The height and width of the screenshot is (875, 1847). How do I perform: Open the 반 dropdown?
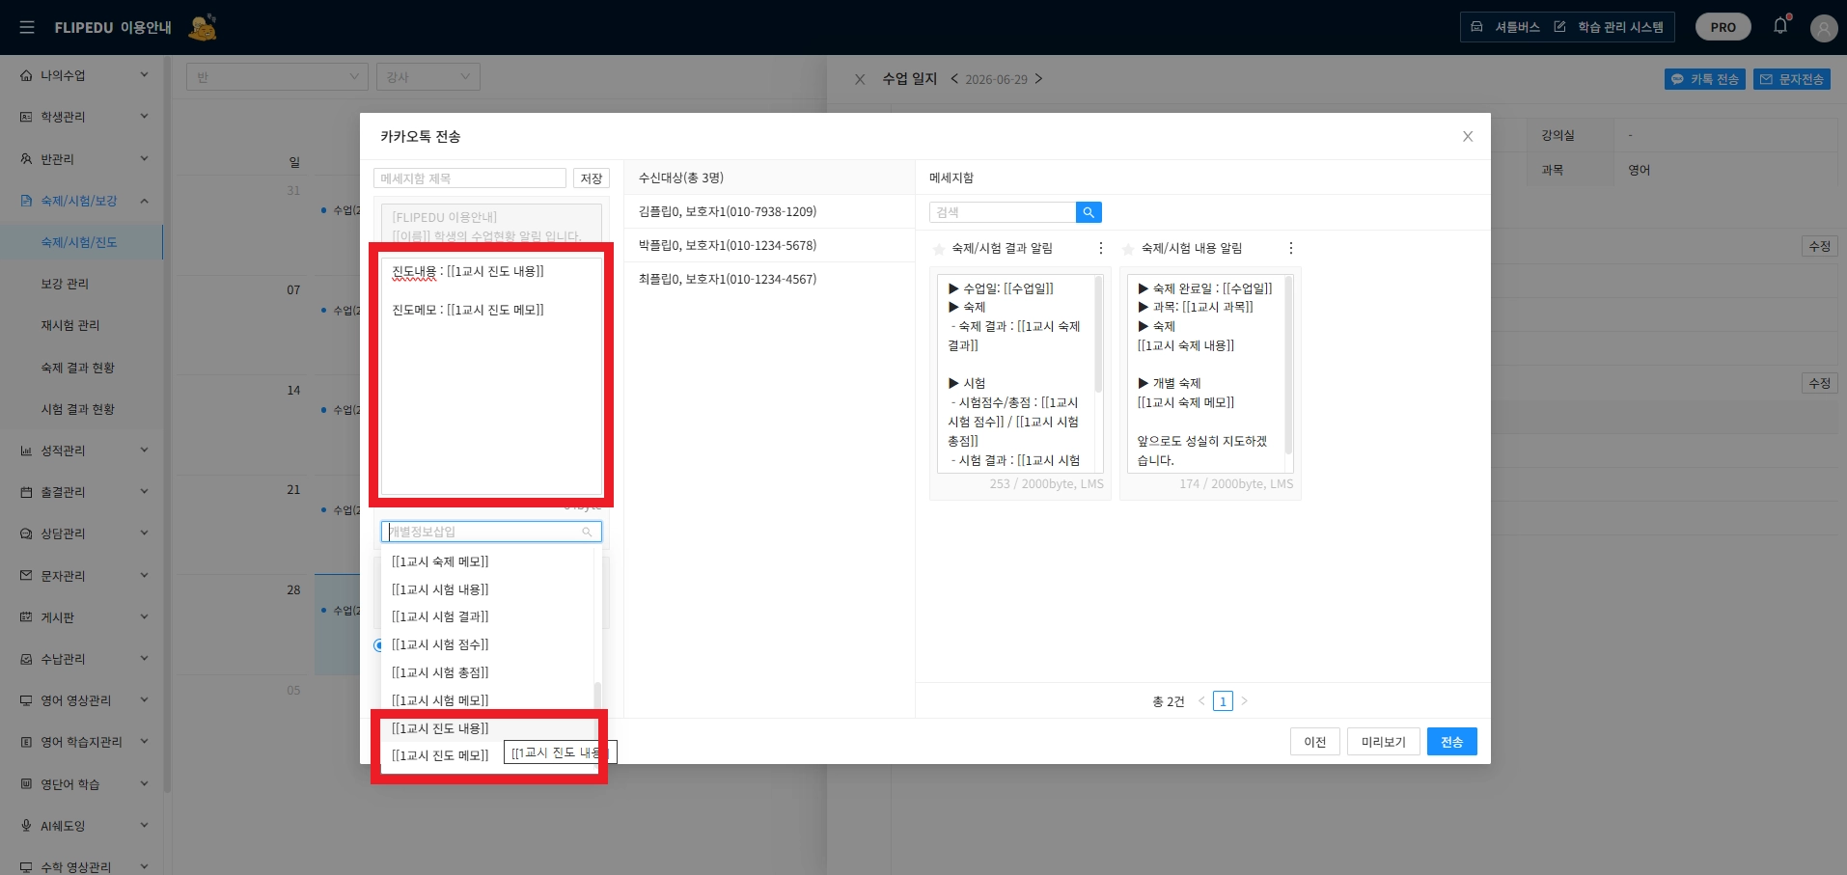tap(278, 77)
